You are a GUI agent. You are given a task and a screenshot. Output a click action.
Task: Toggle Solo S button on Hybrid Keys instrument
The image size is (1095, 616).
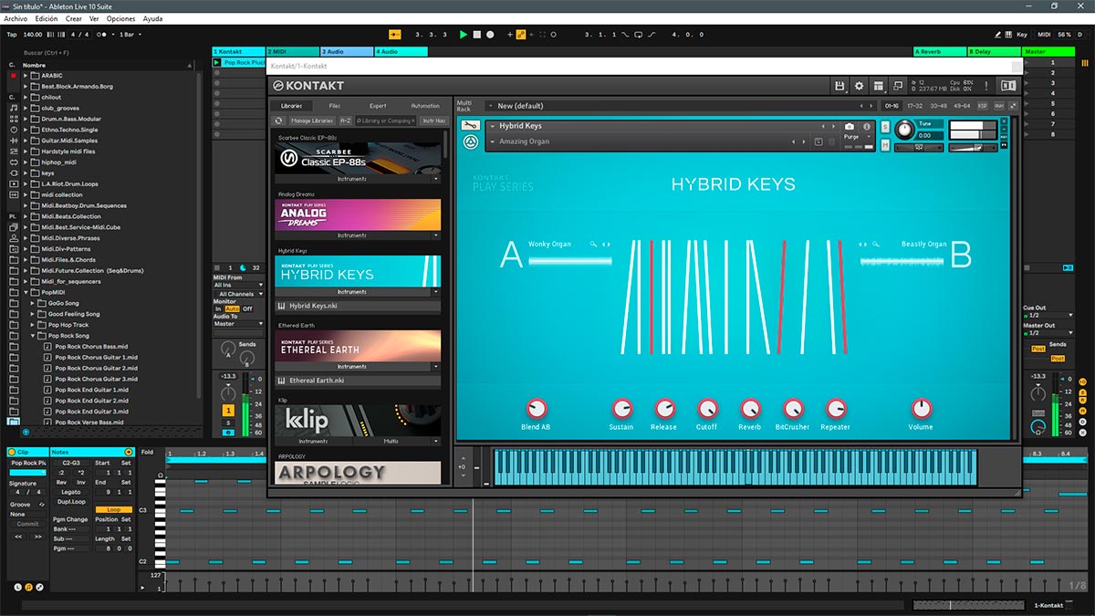click(884, 126)
